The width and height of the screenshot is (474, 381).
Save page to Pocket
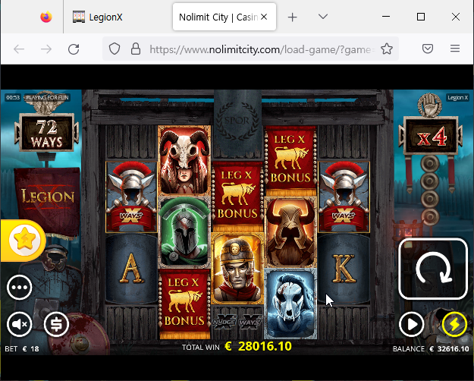428,49
